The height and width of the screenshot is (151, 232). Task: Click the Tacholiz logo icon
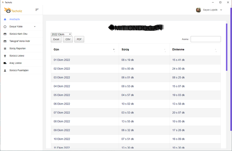(7, 10)
